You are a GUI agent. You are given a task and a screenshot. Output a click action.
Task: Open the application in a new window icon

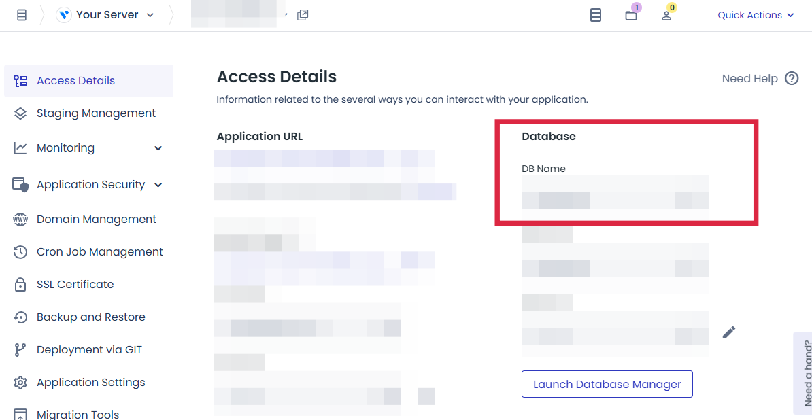tap(303, 15)
